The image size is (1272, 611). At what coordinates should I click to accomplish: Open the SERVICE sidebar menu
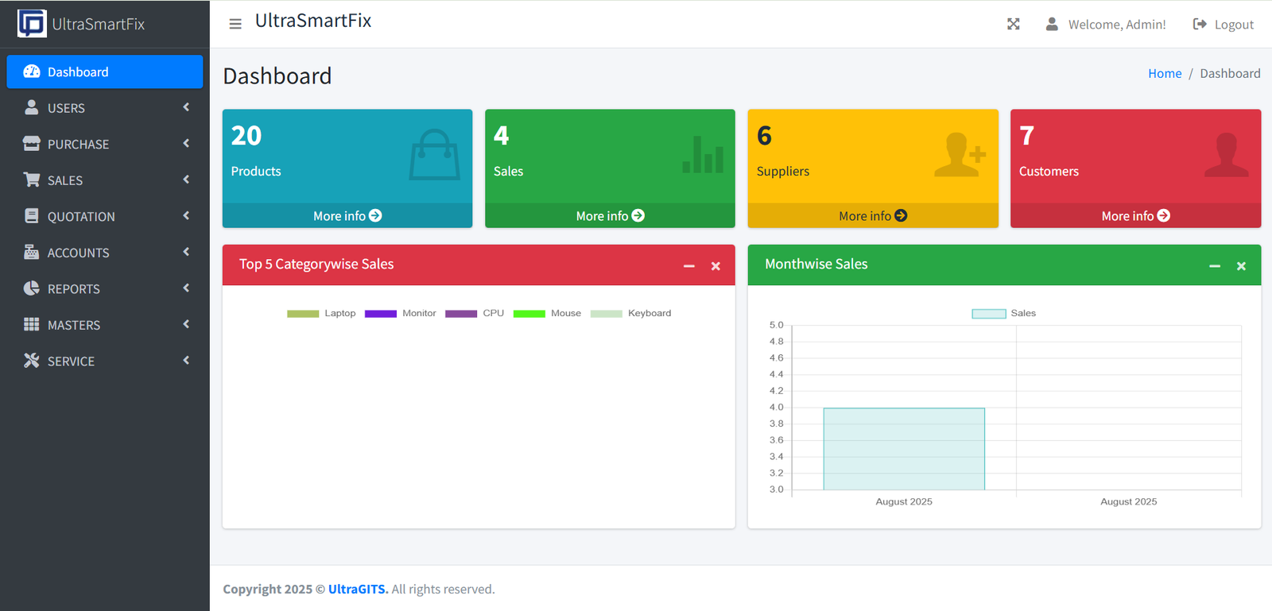pyautogui.click(x=105, y=361)
